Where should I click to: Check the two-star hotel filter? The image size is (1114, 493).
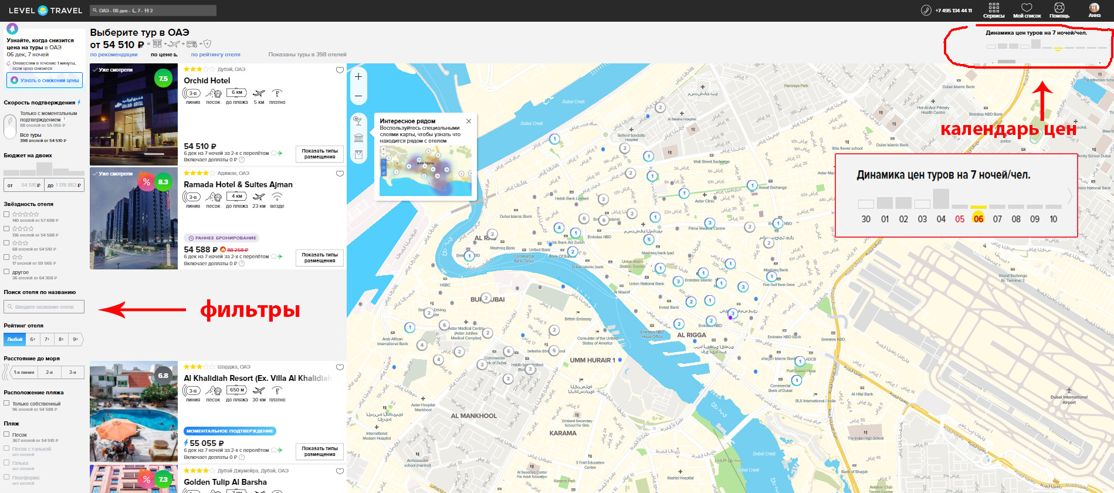6,257
